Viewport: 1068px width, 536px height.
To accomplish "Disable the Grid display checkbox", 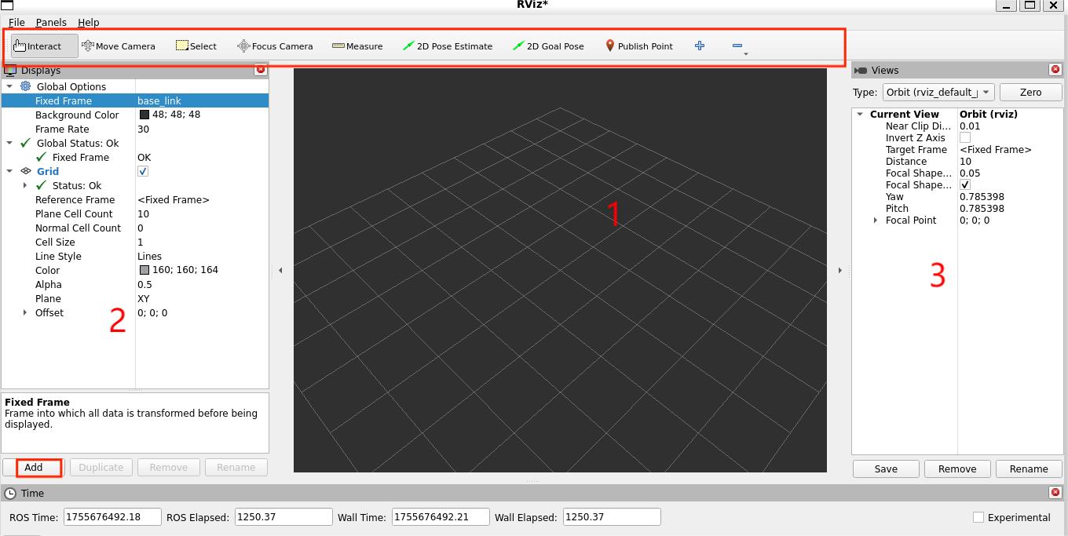I will click(x=142, y=171).
